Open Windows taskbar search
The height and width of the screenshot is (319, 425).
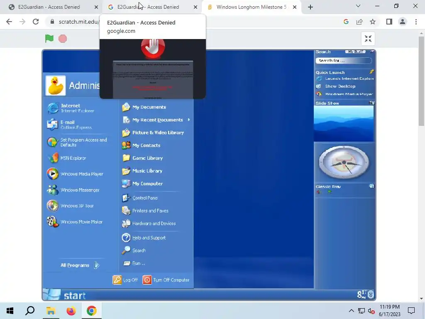[x=30, y=311]
